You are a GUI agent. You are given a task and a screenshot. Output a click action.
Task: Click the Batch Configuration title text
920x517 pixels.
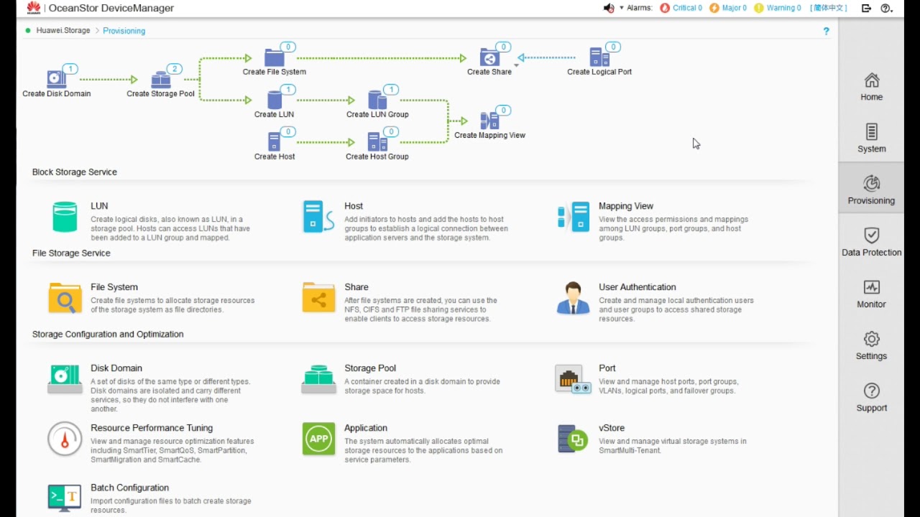(x=130, y=488)
